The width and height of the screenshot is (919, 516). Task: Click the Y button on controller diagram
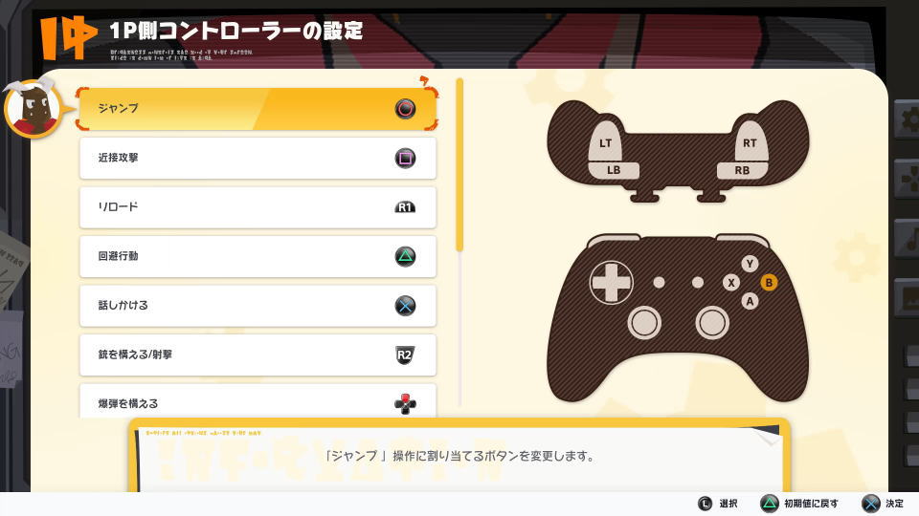(x=750, y=264)
